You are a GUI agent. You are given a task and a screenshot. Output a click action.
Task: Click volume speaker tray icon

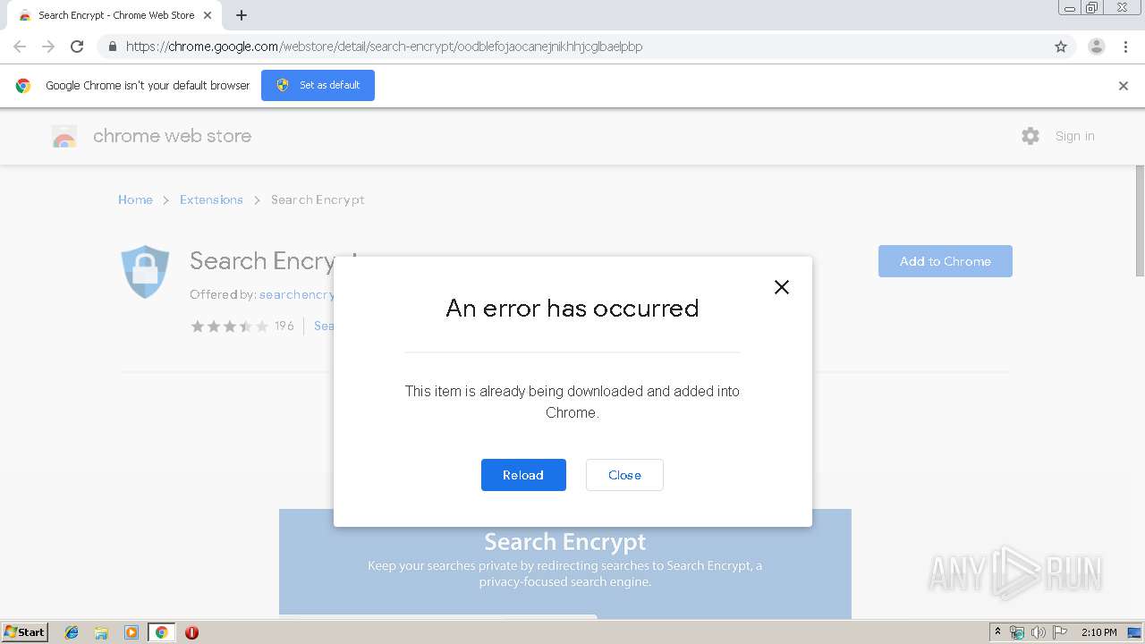1039,632
